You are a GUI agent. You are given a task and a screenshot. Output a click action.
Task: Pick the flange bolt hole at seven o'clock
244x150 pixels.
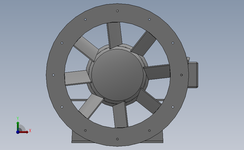tap(85, 131)
